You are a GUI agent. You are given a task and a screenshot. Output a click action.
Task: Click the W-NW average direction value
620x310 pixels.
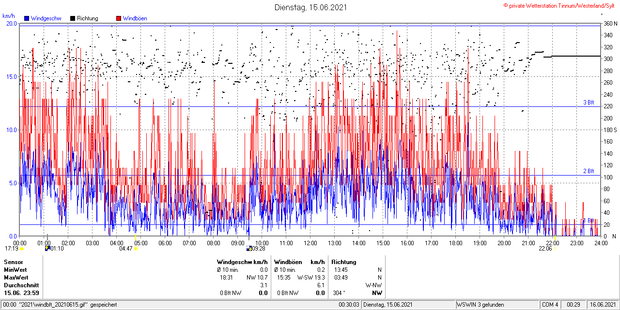373,285
